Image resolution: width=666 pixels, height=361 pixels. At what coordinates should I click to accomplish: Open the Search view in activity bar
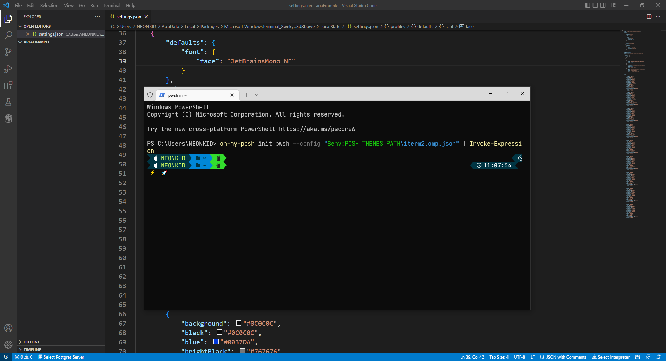pyautogui.click(x=8, y=35)
